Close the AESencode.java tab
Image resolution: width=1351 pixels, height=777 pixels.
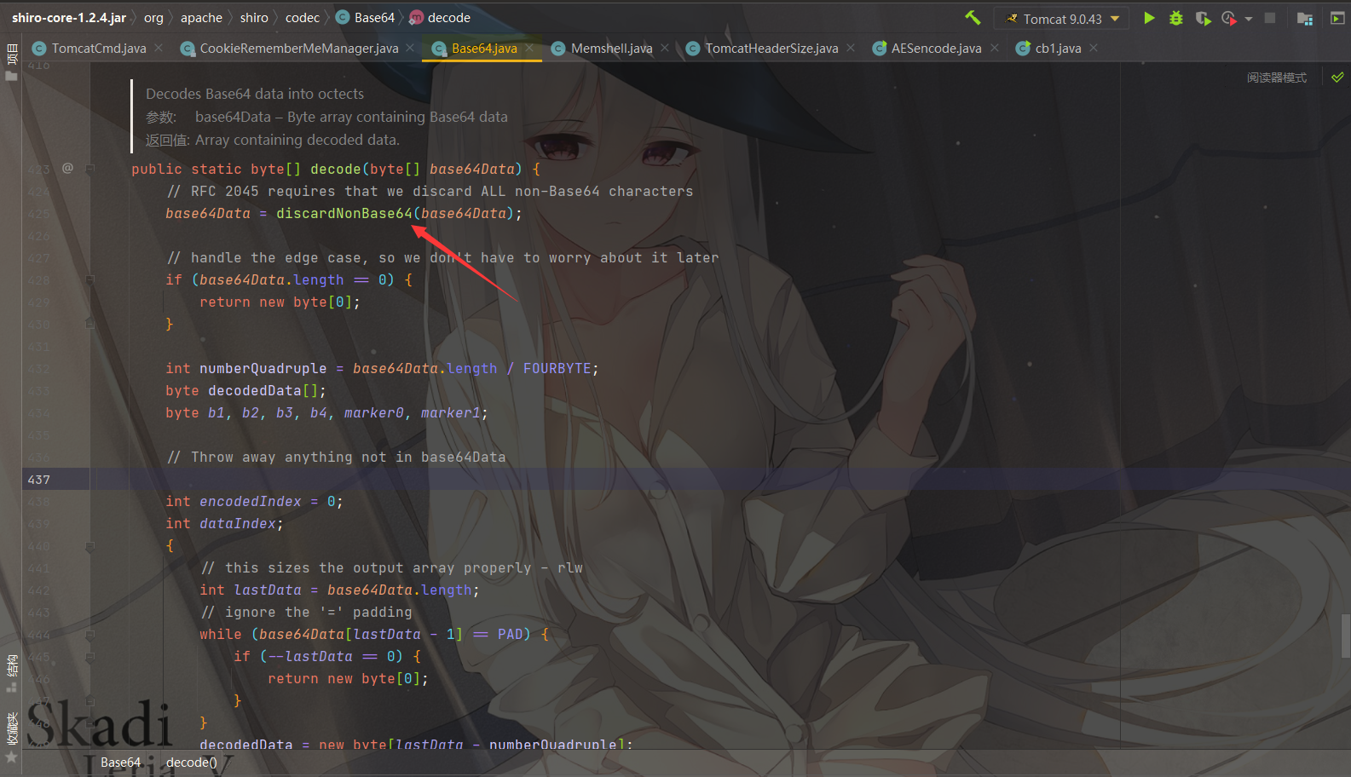994,48
